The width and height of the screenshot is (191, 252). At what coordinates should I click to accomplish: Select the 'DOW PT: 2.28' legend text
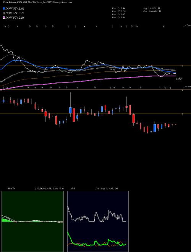[15, 18]
